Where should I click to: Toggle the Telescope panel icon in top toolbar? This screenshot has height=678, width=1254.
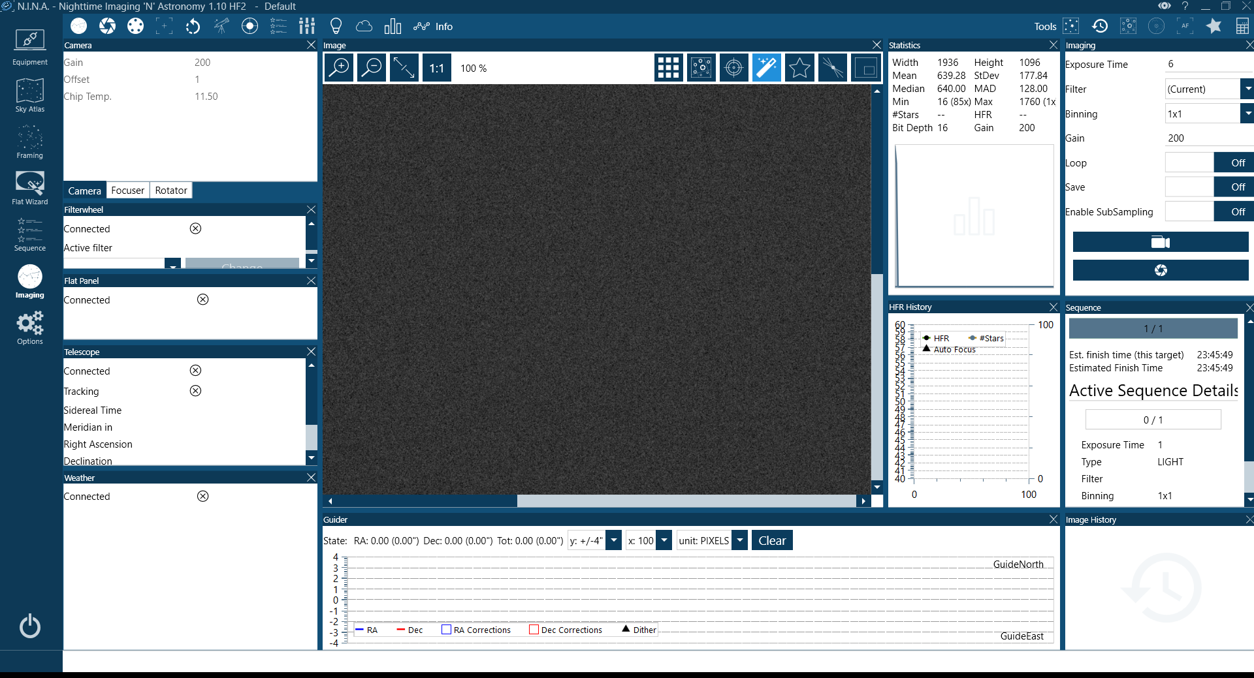[x=221, y=26]
